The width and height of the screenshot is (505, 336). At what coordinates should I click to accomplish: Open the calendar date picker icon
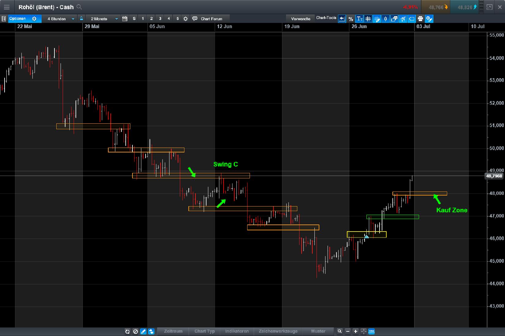coord(124,19)
